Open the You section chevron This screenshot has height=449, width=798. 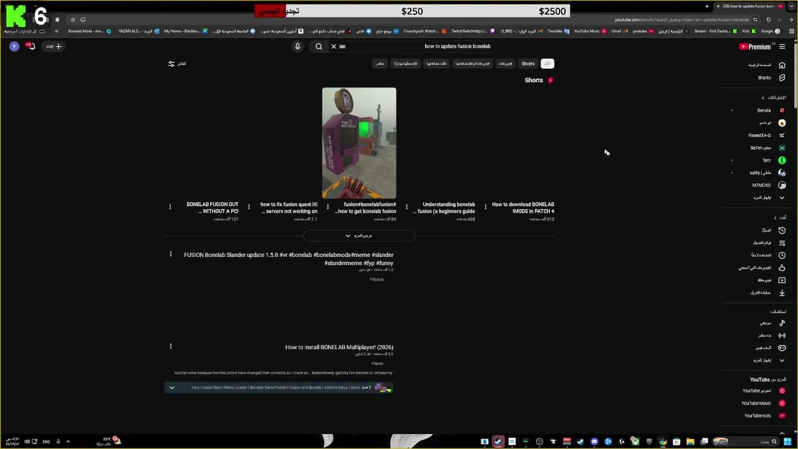(x=775, y=218)
